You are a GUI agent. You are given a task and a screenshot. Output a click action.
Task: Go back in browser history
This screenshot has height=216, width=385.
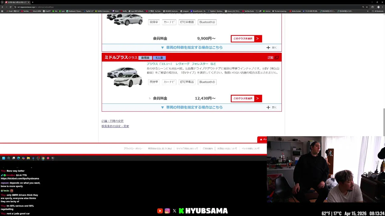coord(2,7)
